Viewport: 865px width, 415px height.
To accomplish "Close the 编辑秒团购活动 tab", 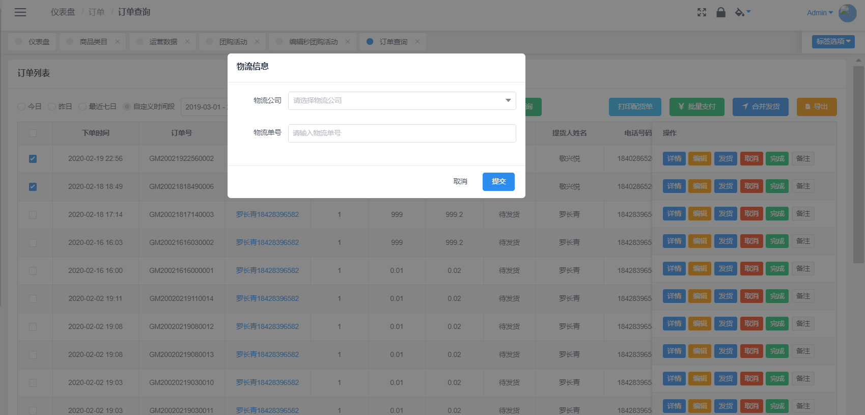I will pyautogui.click(x=348, y=42).
